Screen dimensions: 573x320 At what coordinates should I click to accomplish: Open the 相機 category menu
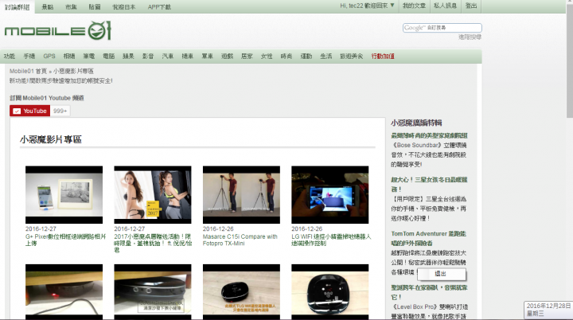click(69, 56)
